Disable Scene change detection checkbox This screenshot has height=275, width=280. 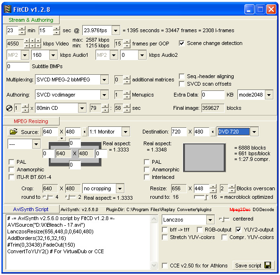click(182, 43)
